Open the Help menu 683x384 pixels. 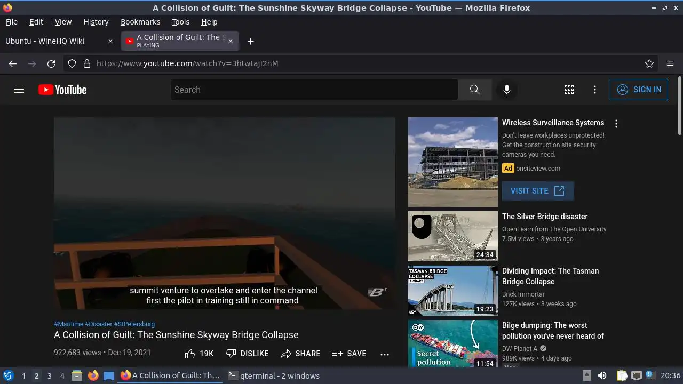pos(209,22)
